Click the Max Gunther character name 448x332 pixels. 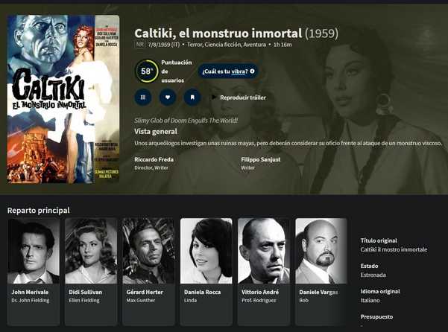(141, 300)
